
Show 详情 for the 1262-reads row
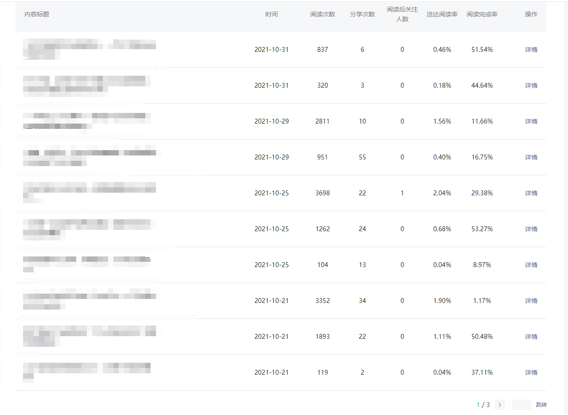point(531,229)
